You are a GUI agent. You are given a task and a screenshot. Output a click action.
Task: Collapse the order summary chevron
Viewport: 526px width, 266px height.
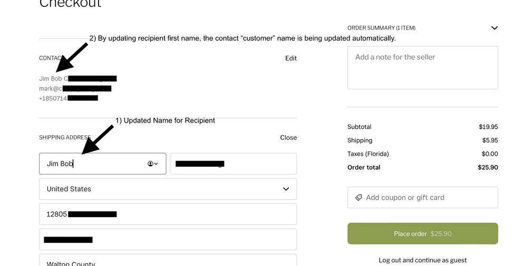[x=494, y=28]
